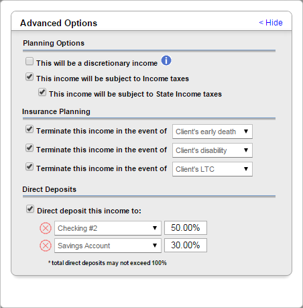Uncheck terminate income for Client's LTC
Image resolution: width=303 pixels, height=308 pixels.
click(x=29, y=167)
